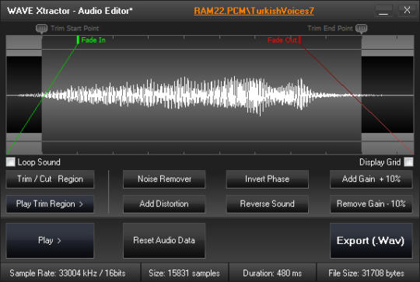Viewport: 420px width, 282px height.
Task: Select the red Fade Out marker
Action: click(x=299, y=40)
